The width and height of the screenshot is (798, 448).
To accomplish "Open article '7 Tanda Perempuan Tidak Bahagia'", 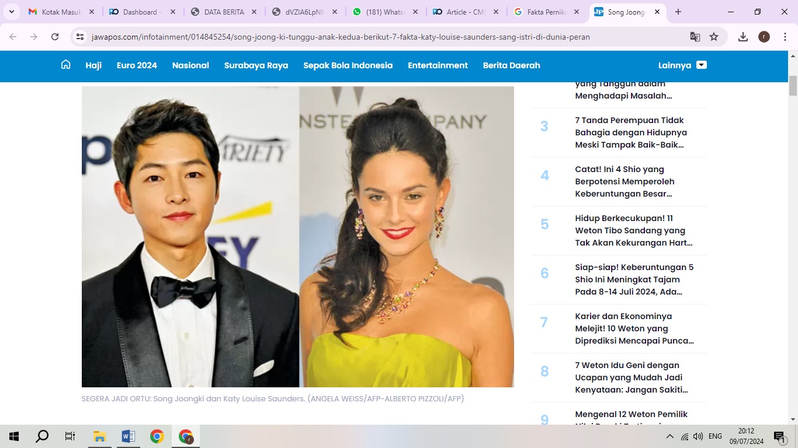I will (630, 132).
